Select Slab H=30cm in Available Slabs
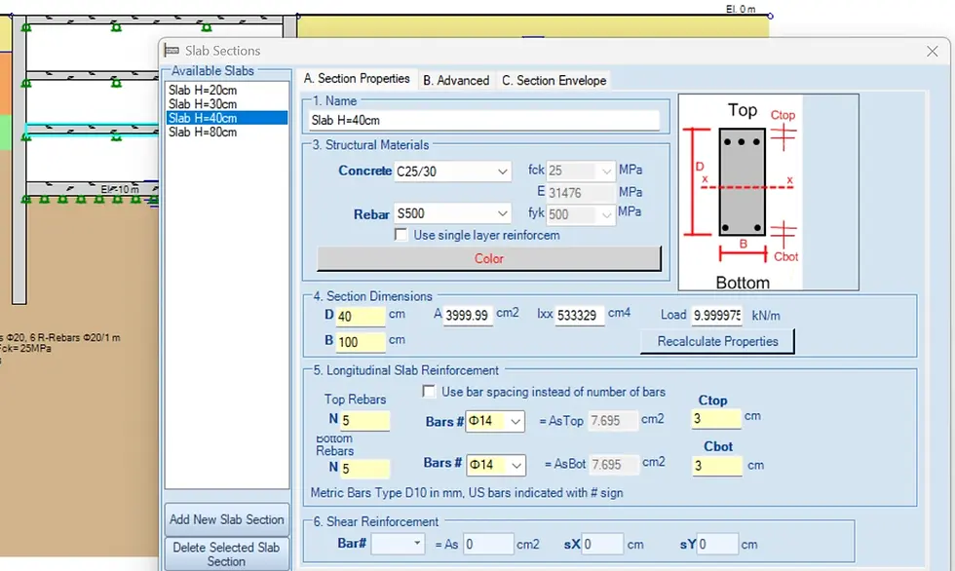This screenshot has height=571, width=955. tap(226, 104)
